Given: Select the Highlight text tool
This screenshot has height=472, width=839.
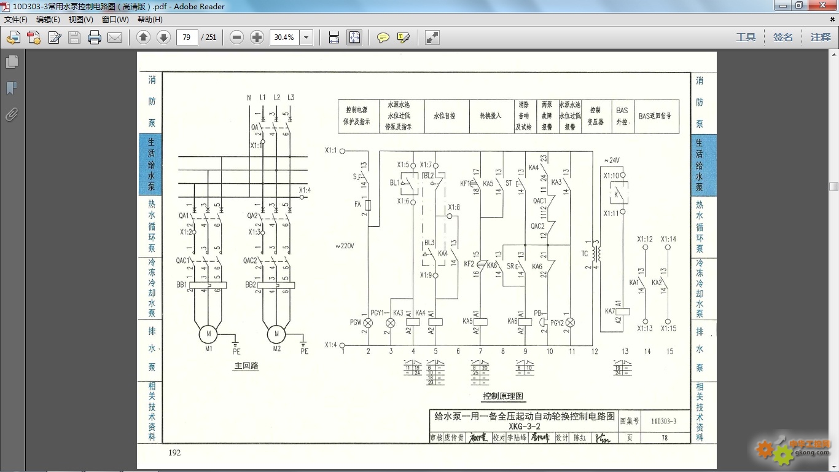Looking at the screenshot, I should tap(404, 37).
